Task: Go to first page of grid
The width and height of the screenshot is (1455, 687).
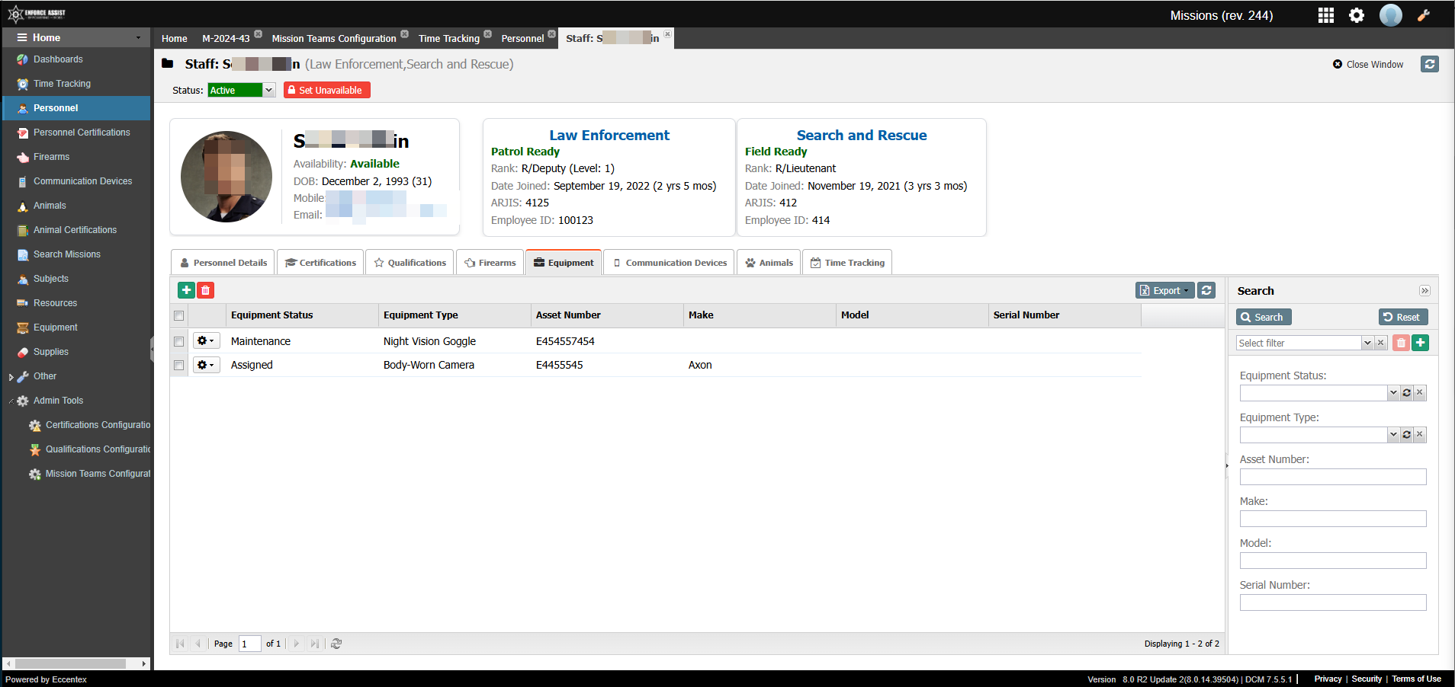Action: (180, 644)
